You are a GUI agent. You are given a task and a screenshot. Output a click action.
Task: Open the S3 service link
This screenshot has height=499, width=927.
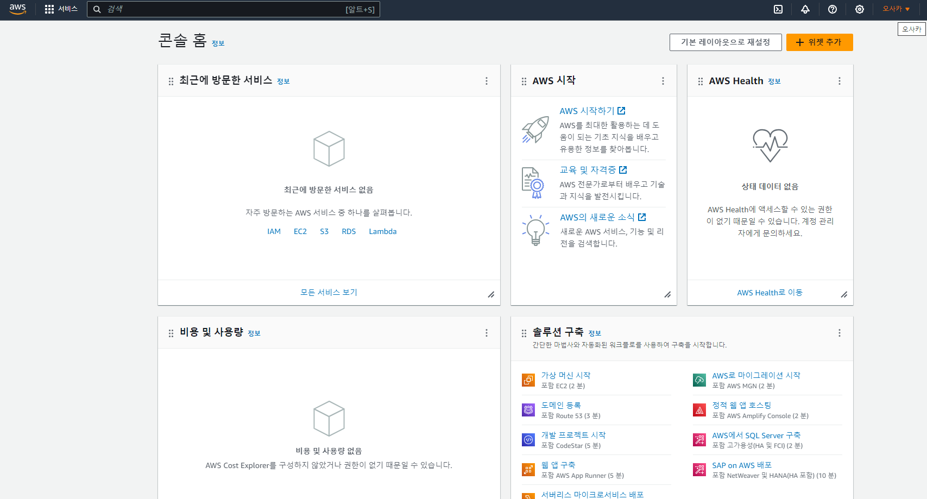pos(324,231)
